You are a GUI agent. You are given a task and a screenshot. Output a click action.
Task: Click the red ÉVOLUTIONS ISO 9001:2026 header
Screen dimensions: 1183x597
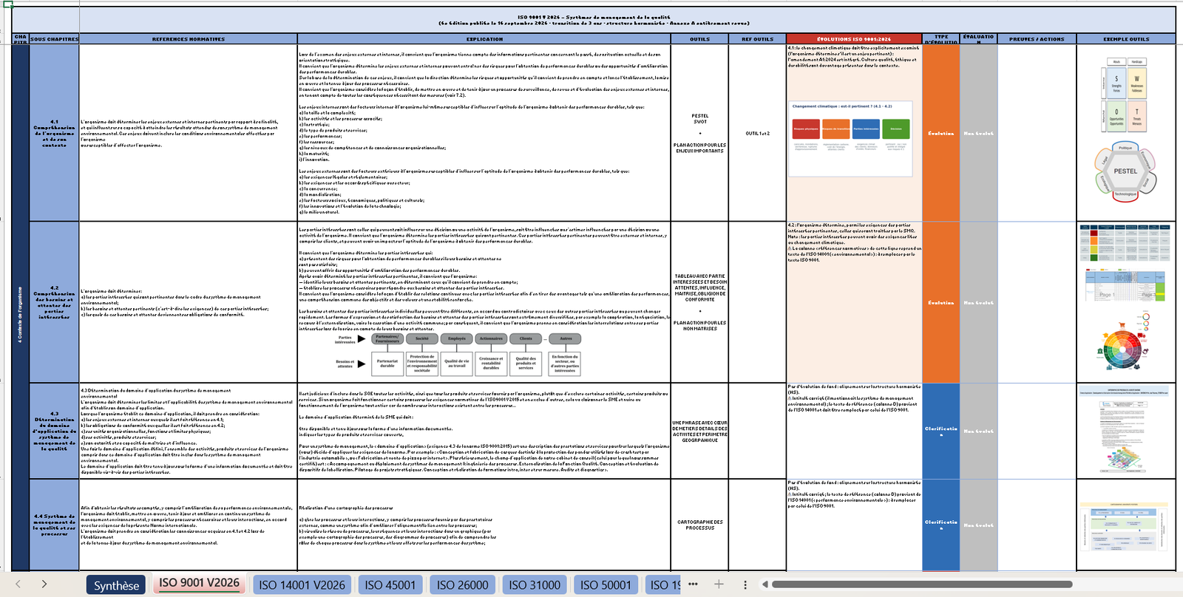point(854,39)
